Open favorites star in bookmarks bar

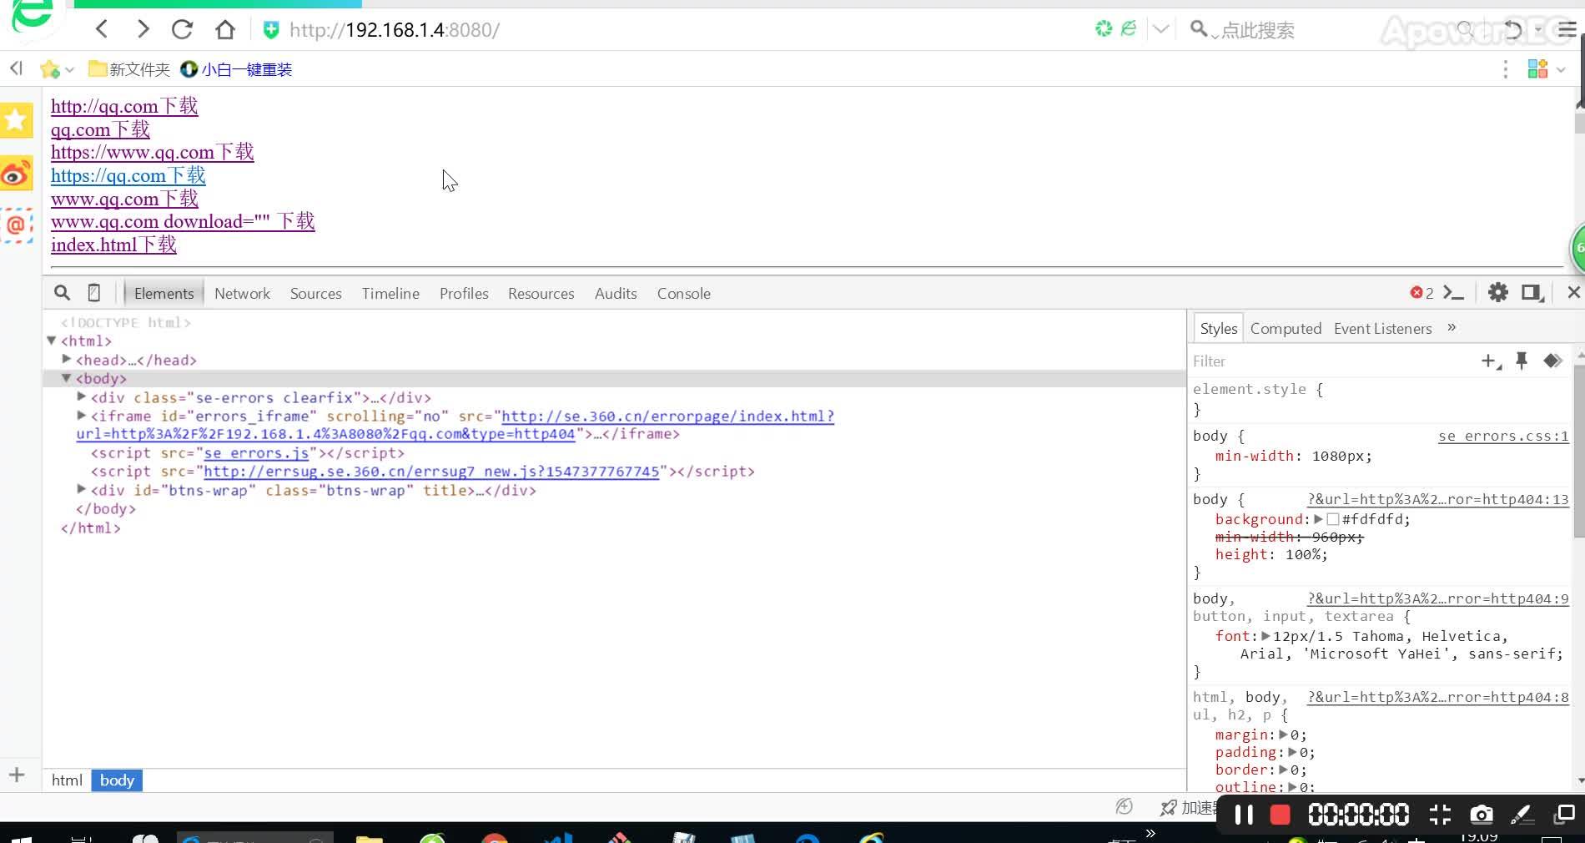50,69
